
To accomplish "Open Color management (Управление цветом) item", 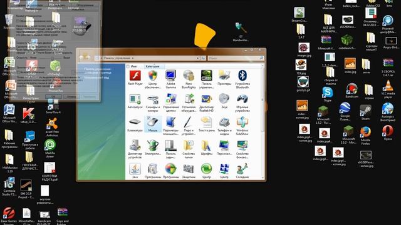I will [170, 102].
